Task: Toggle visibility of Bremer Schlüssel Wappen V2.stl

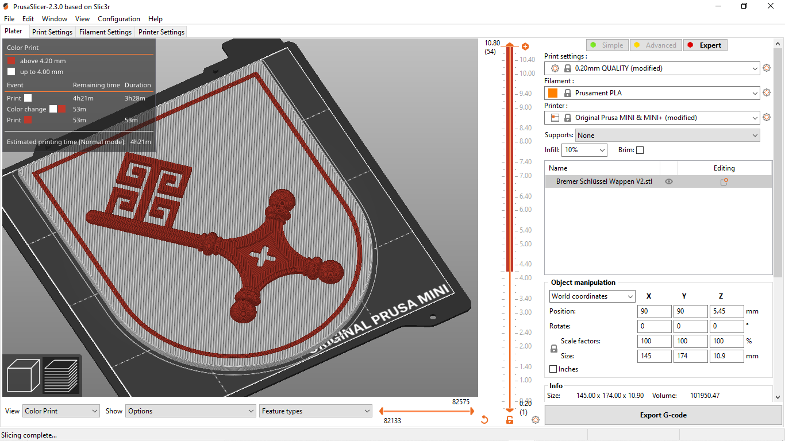Action: pos(669,181)
